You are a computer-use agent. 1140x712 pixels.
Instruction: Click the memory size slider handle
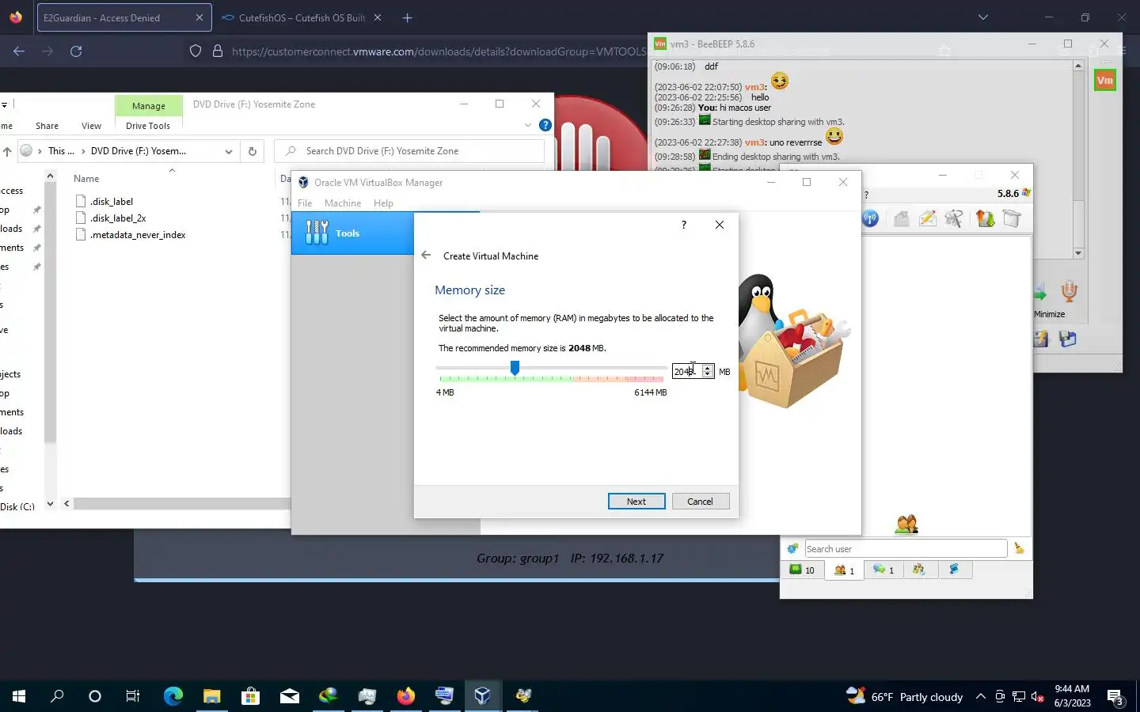tap(515, 368)
